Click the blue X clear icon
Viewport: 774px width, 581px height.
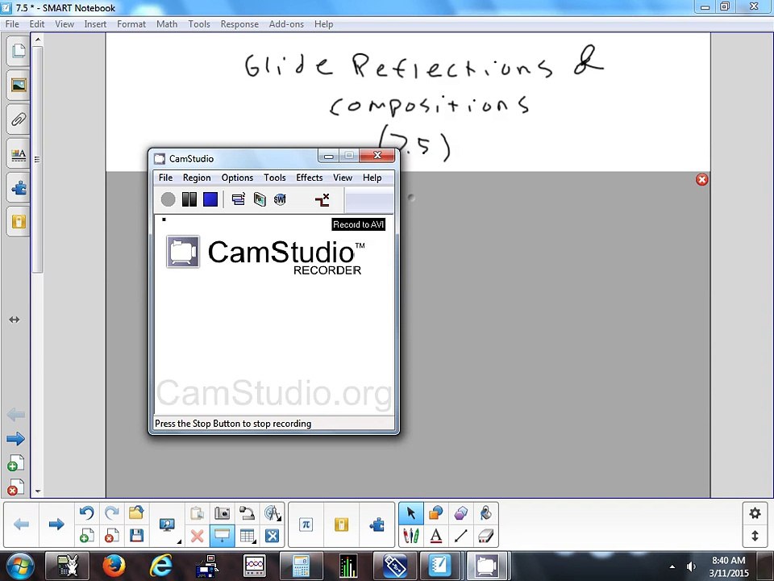[x=272, y=536]
